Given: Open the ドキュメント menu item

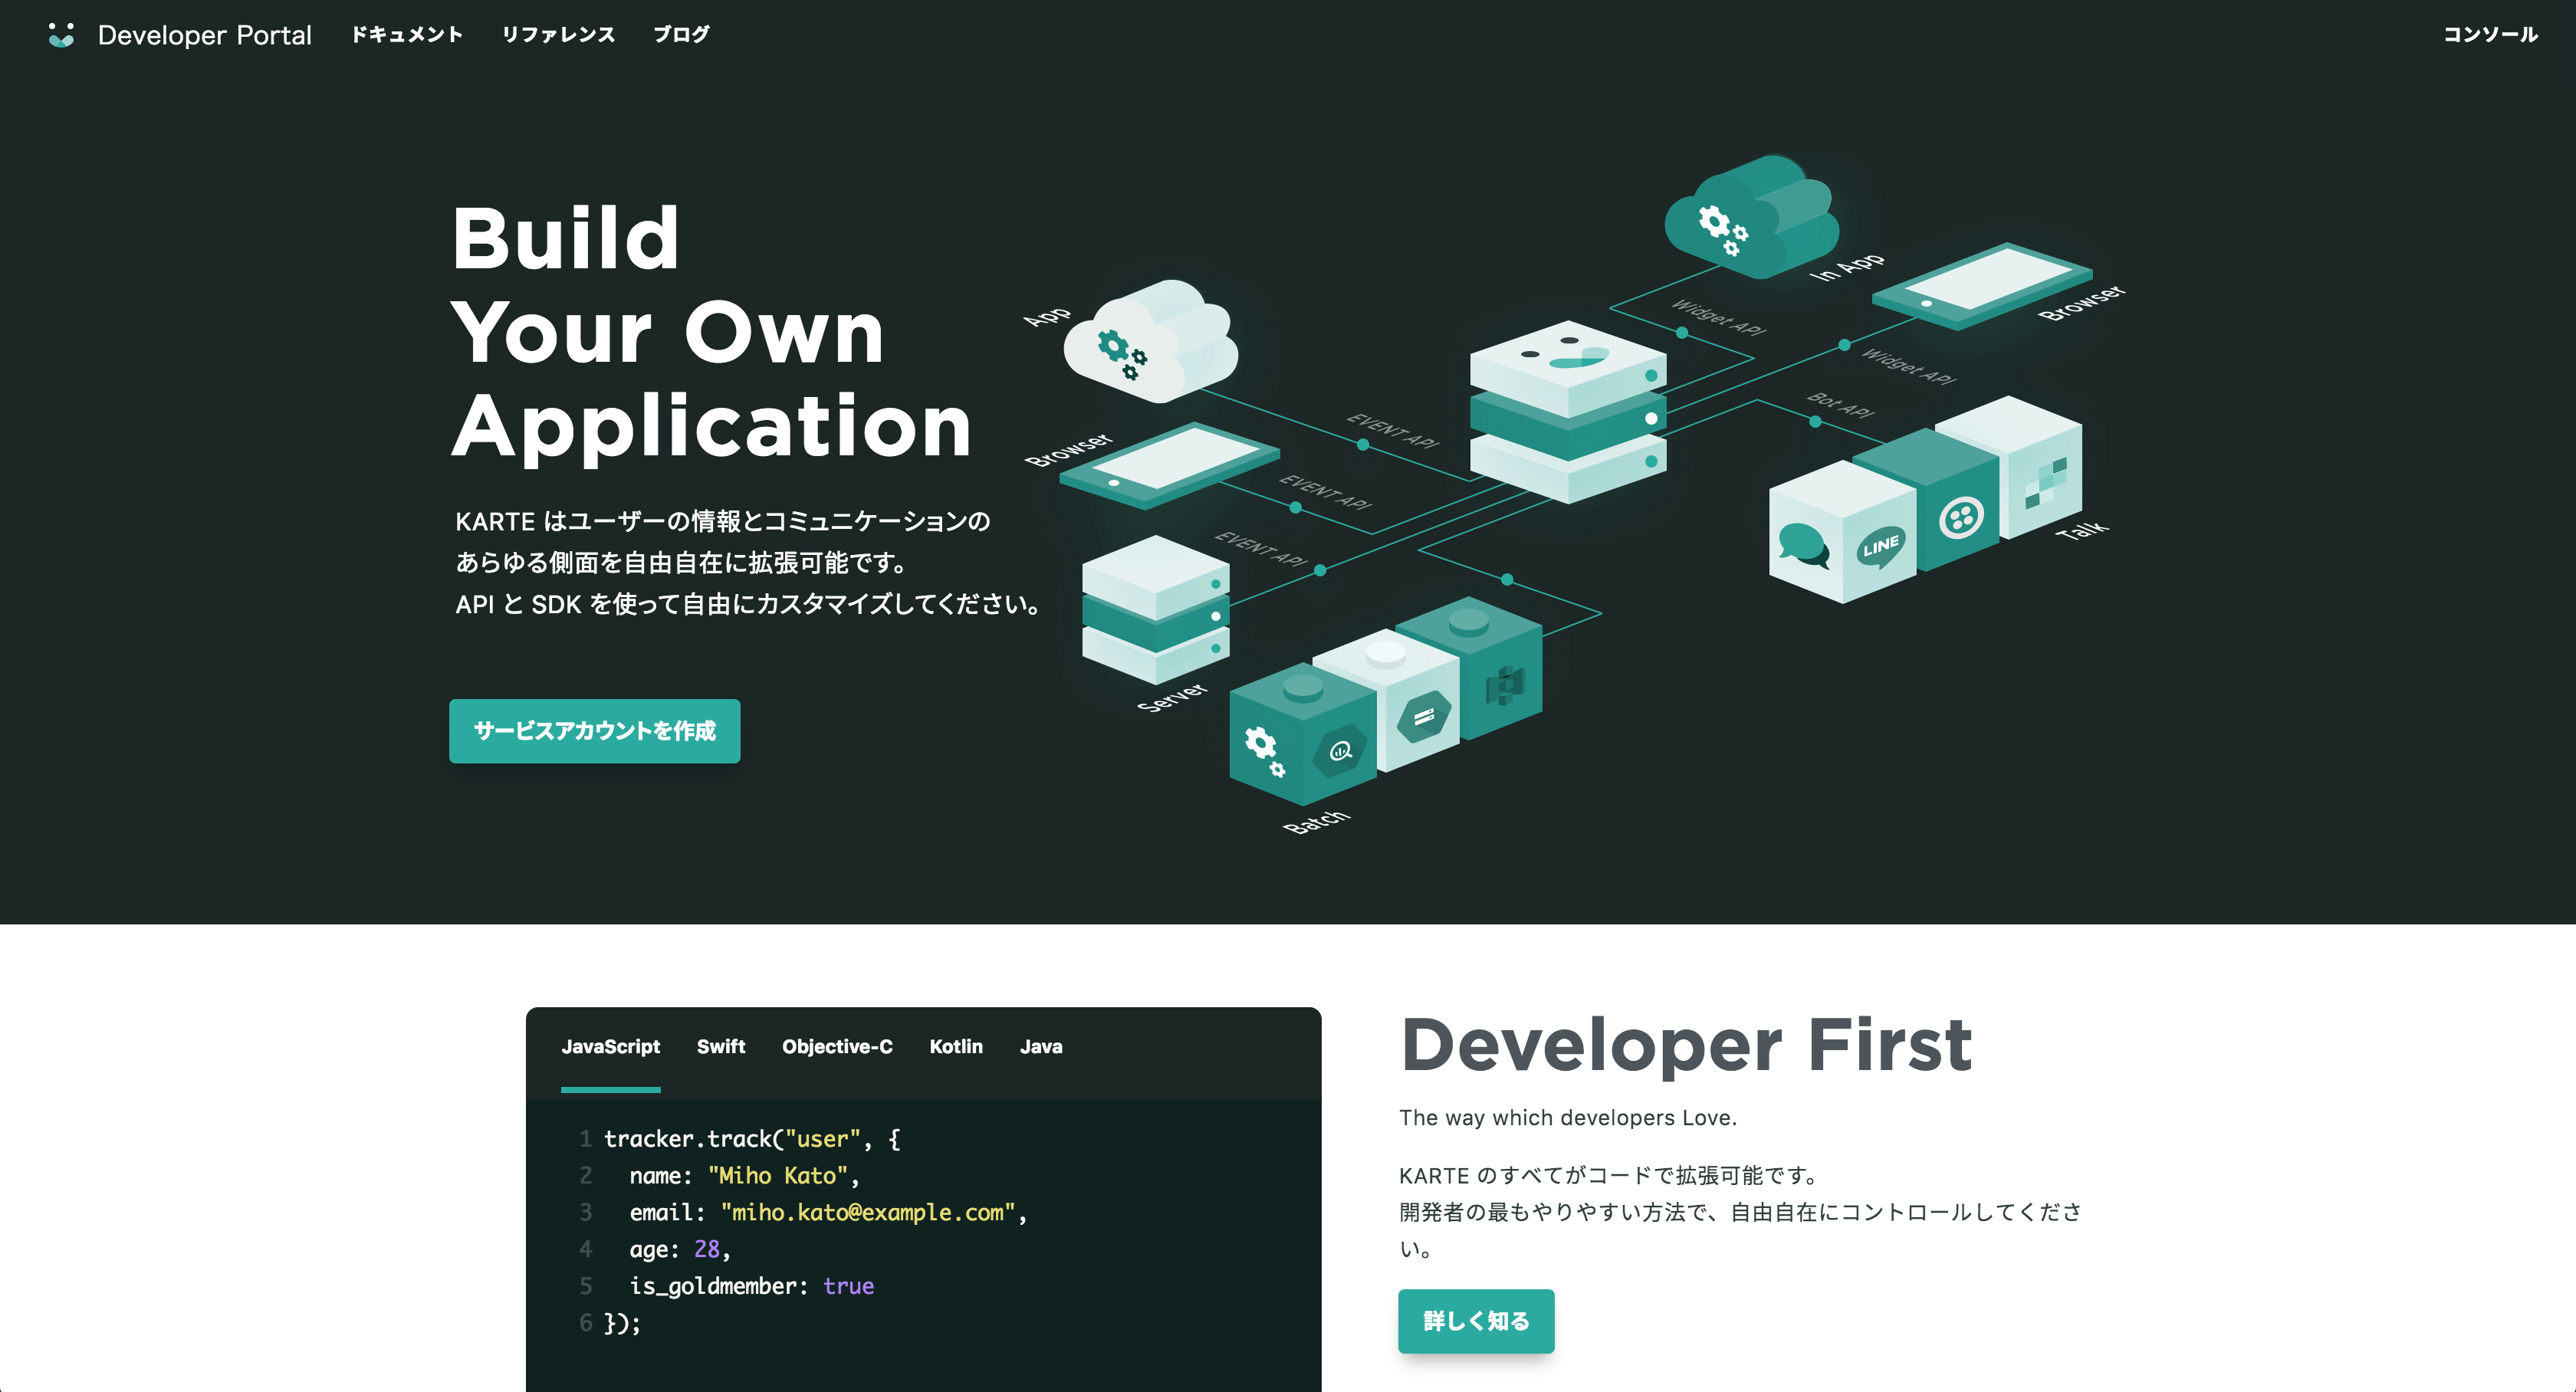Looking at the screenshot, I should coord(406,35).
